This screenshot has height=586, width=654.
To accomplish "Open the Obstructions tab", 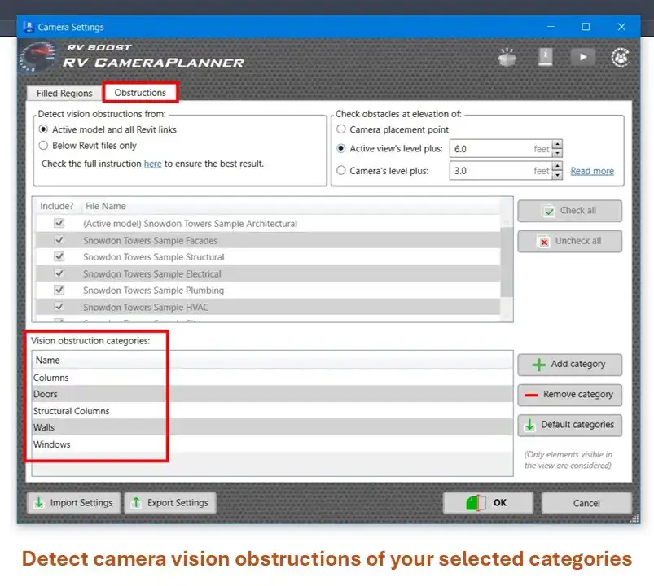I will (140, 93).
